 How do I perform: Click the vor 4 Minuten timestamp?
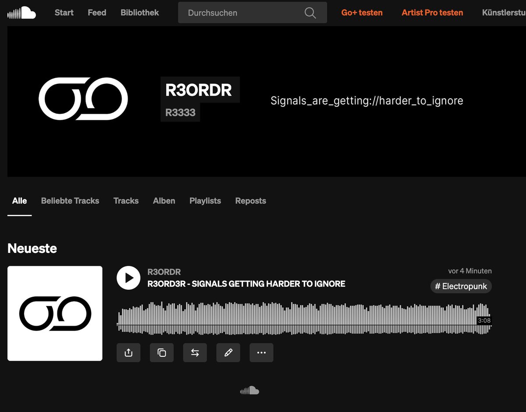pyautogui.click(x=470, y=271)
